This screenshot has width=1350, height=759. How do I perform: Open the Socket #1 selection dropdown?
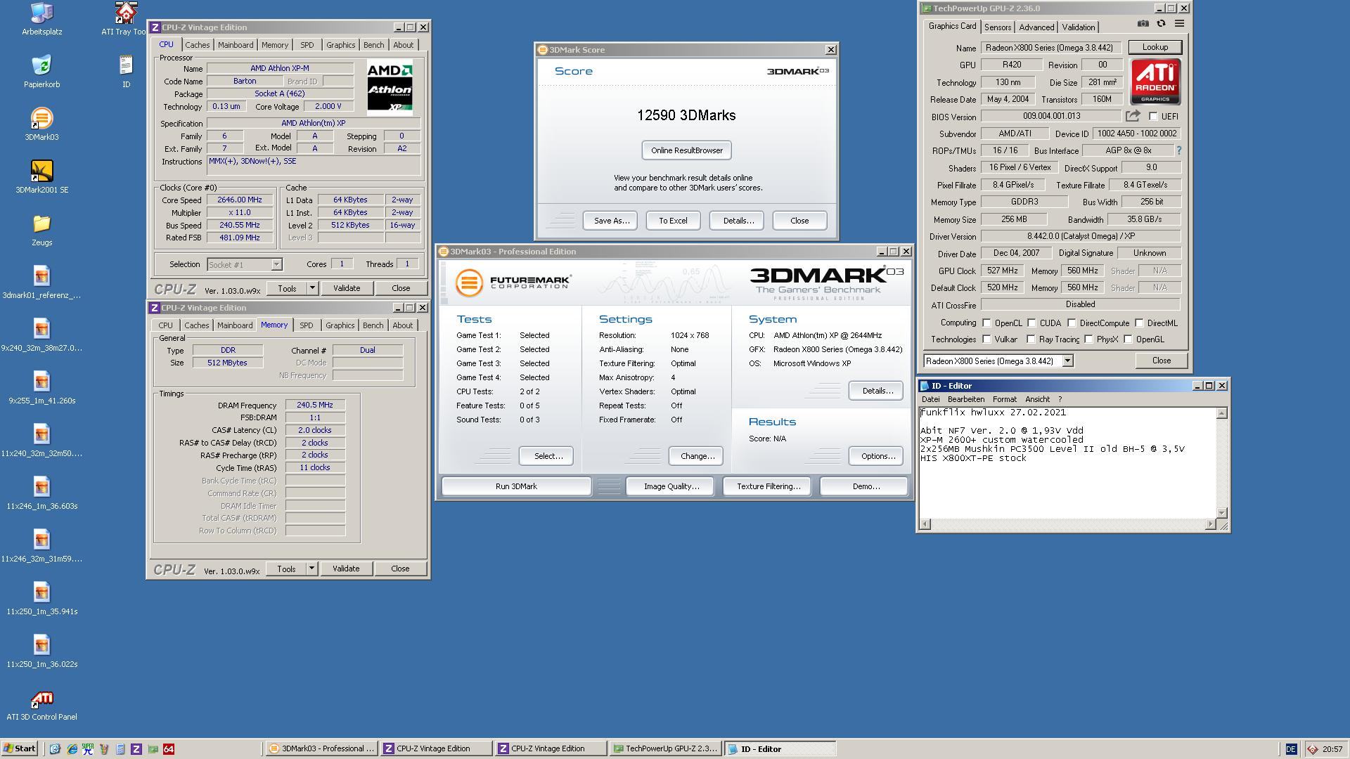point(276,264)
